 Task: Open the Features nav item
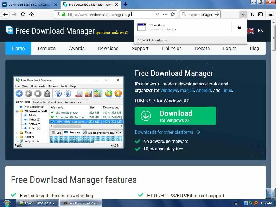[46, 48]
